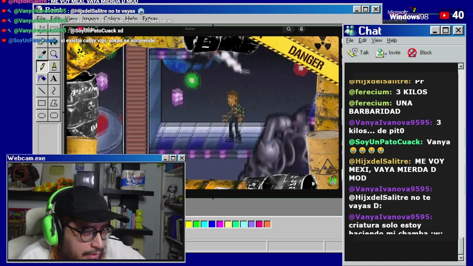Open Paint's Extras menu
Viewport: 473px width, 266px height.
150,18
